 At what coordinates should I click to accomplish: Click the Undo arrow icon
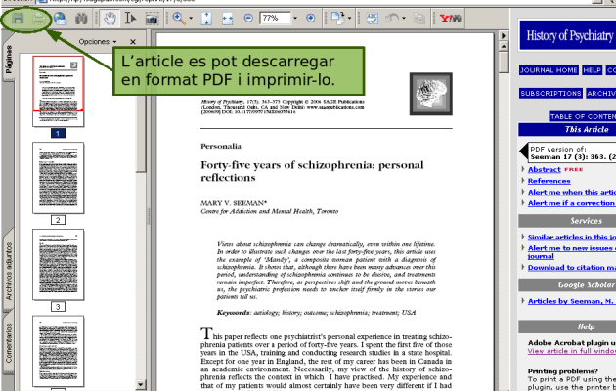click(x=392, y=18)
